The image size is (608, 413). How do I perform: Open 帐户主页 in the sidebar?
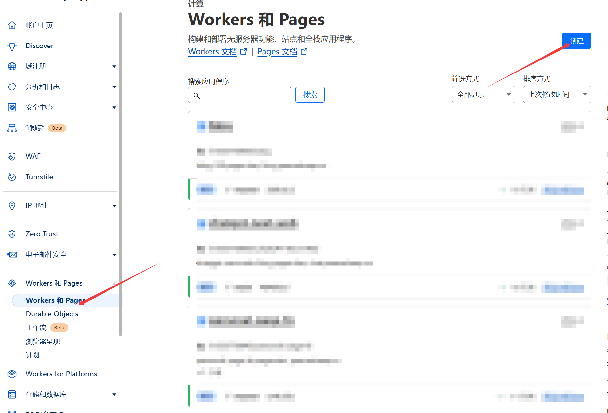coord(39,25)
